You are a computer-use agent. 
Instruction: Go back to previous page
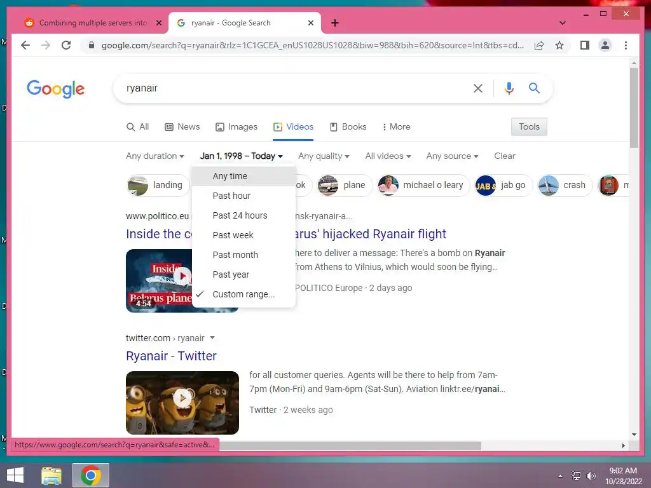(25, 45)
